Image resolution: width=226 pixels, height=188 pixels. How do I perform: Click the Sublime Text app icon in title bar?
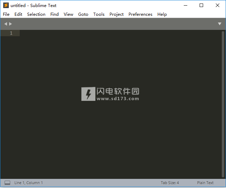tap(6, 5)
